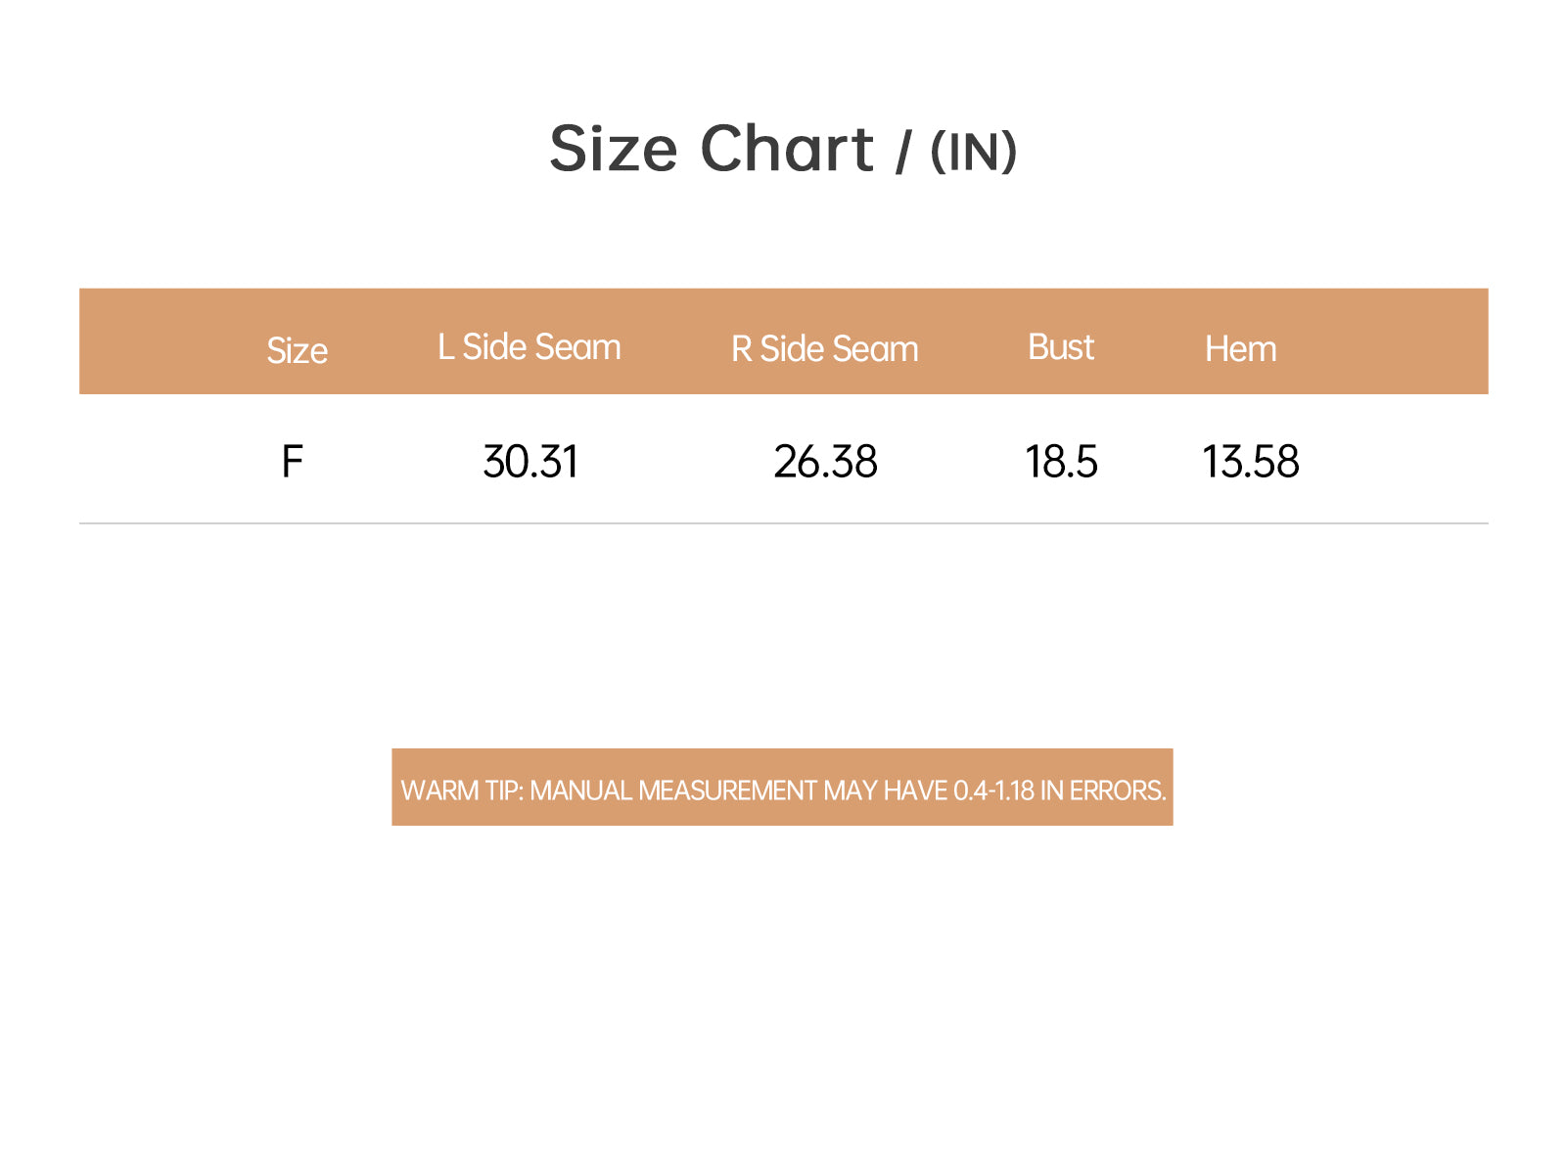This screenshot has height=1174, width=1566.
Task: Click the 18.5 bust value
Action: tap(1062, 462)
